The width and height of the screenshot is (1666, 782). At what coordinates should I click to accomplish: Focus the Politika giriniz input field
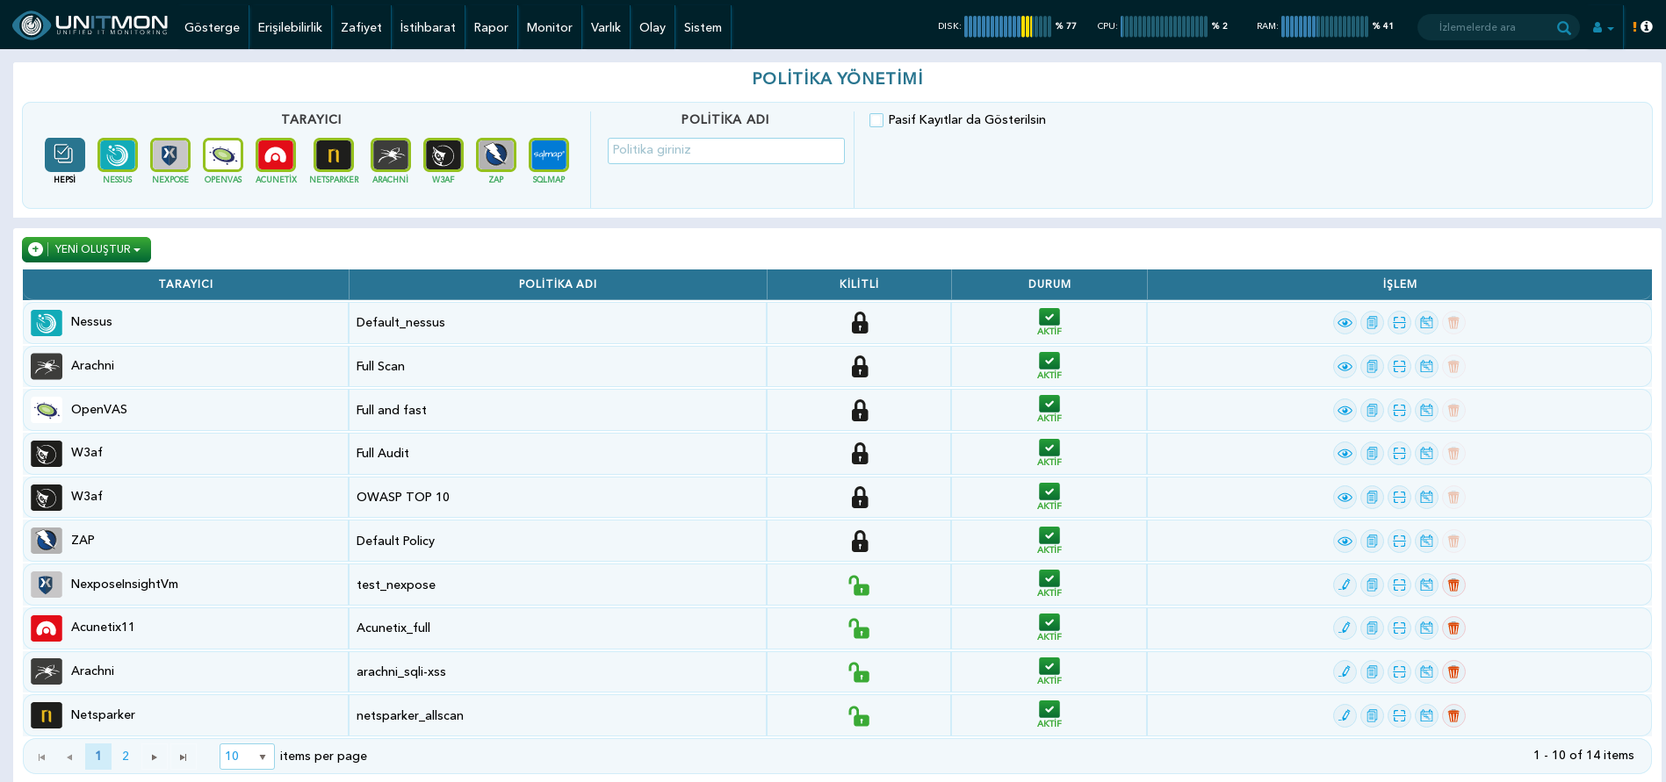pyautogui.click(x=726, y=150)
